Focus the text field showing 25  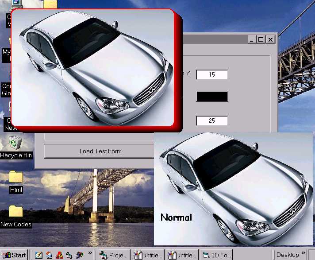pos(212,120)
